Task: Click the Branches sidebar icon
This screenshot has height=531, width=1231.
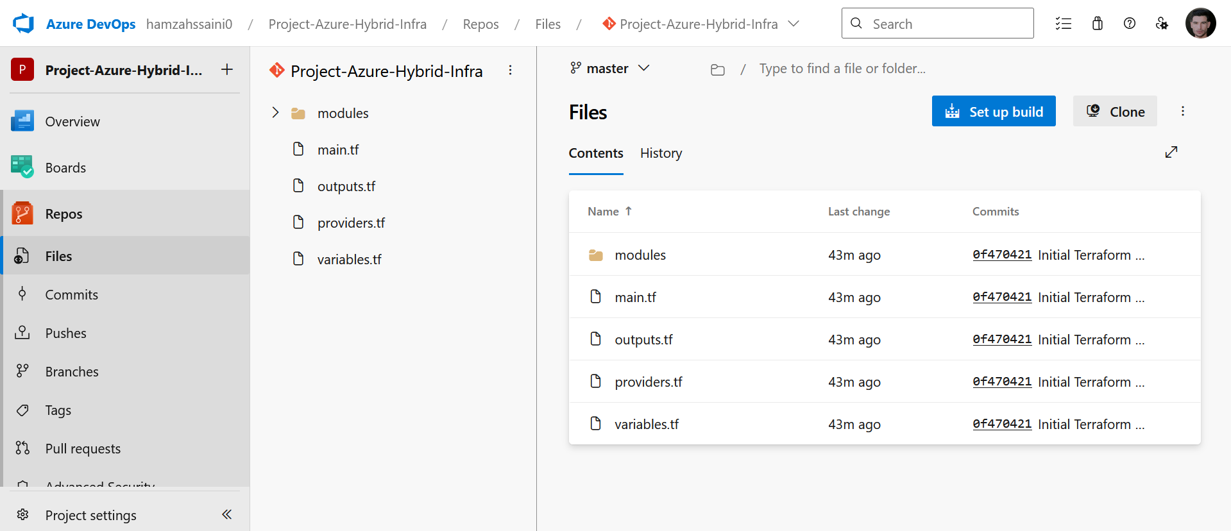Action: pyautogui.click(x=22, y=371)
